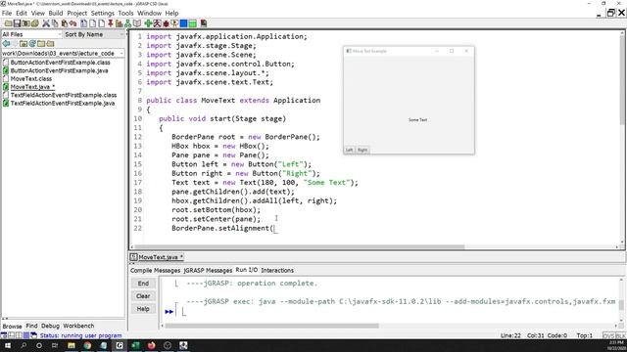Select ButtonActionEventFirstExample.java in file list

pyautogui.click(x=59, y=70)
